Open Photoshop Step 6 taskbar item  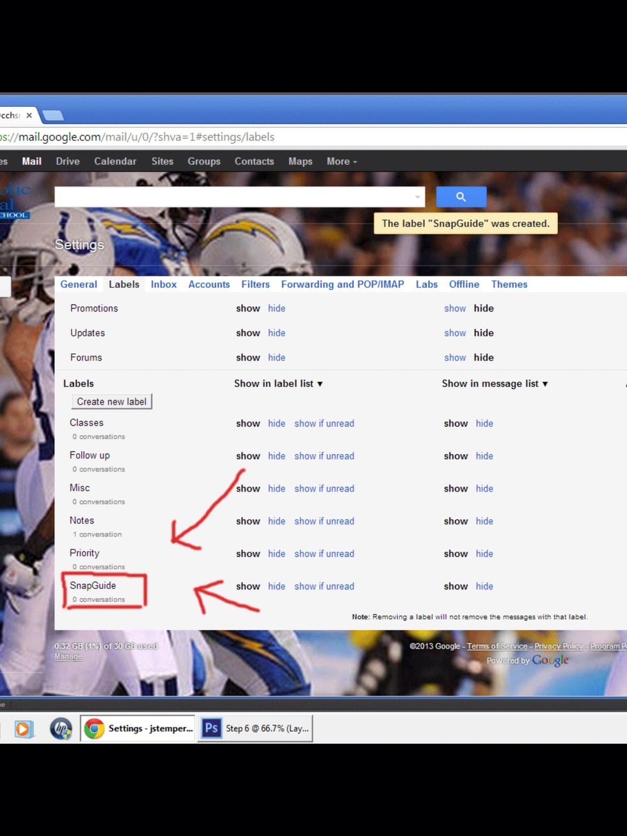(255, 729)
